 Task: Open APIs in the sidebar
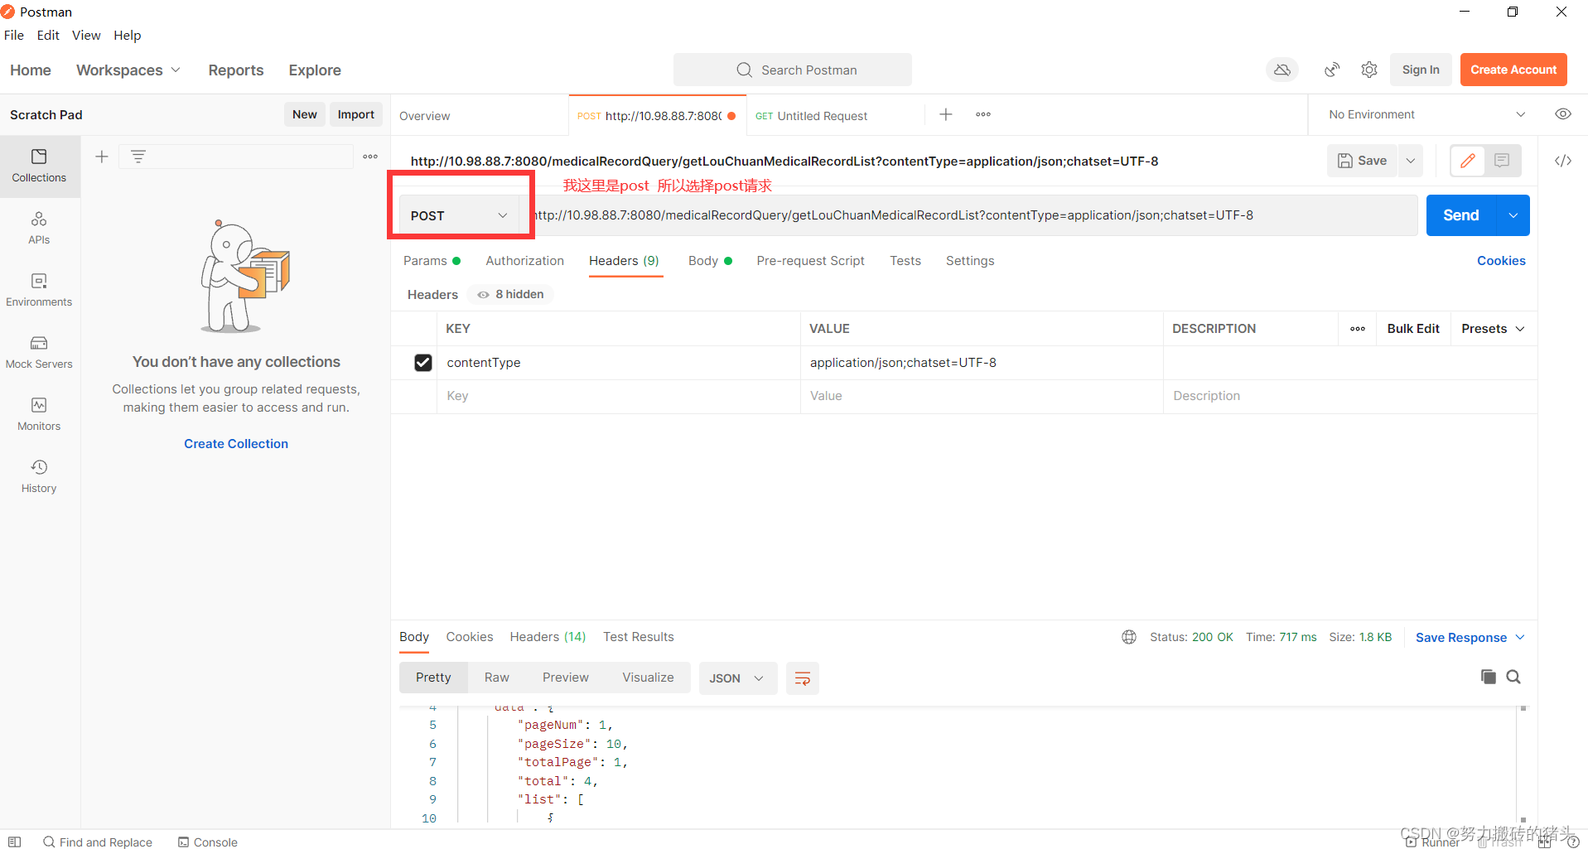click(x=39, y=228)
